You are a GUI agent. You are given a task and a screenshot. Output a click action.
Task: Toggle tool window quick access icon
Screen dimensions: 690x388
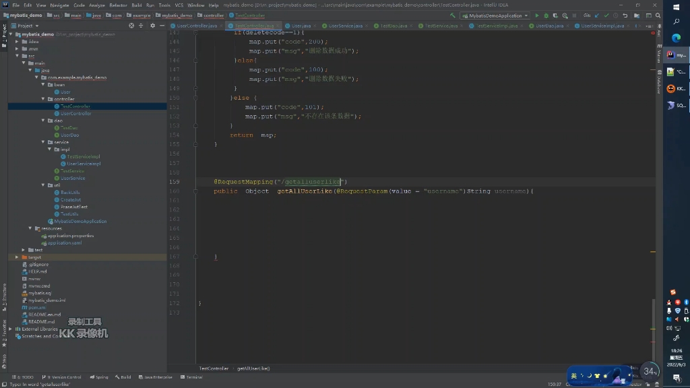point(4,384)
